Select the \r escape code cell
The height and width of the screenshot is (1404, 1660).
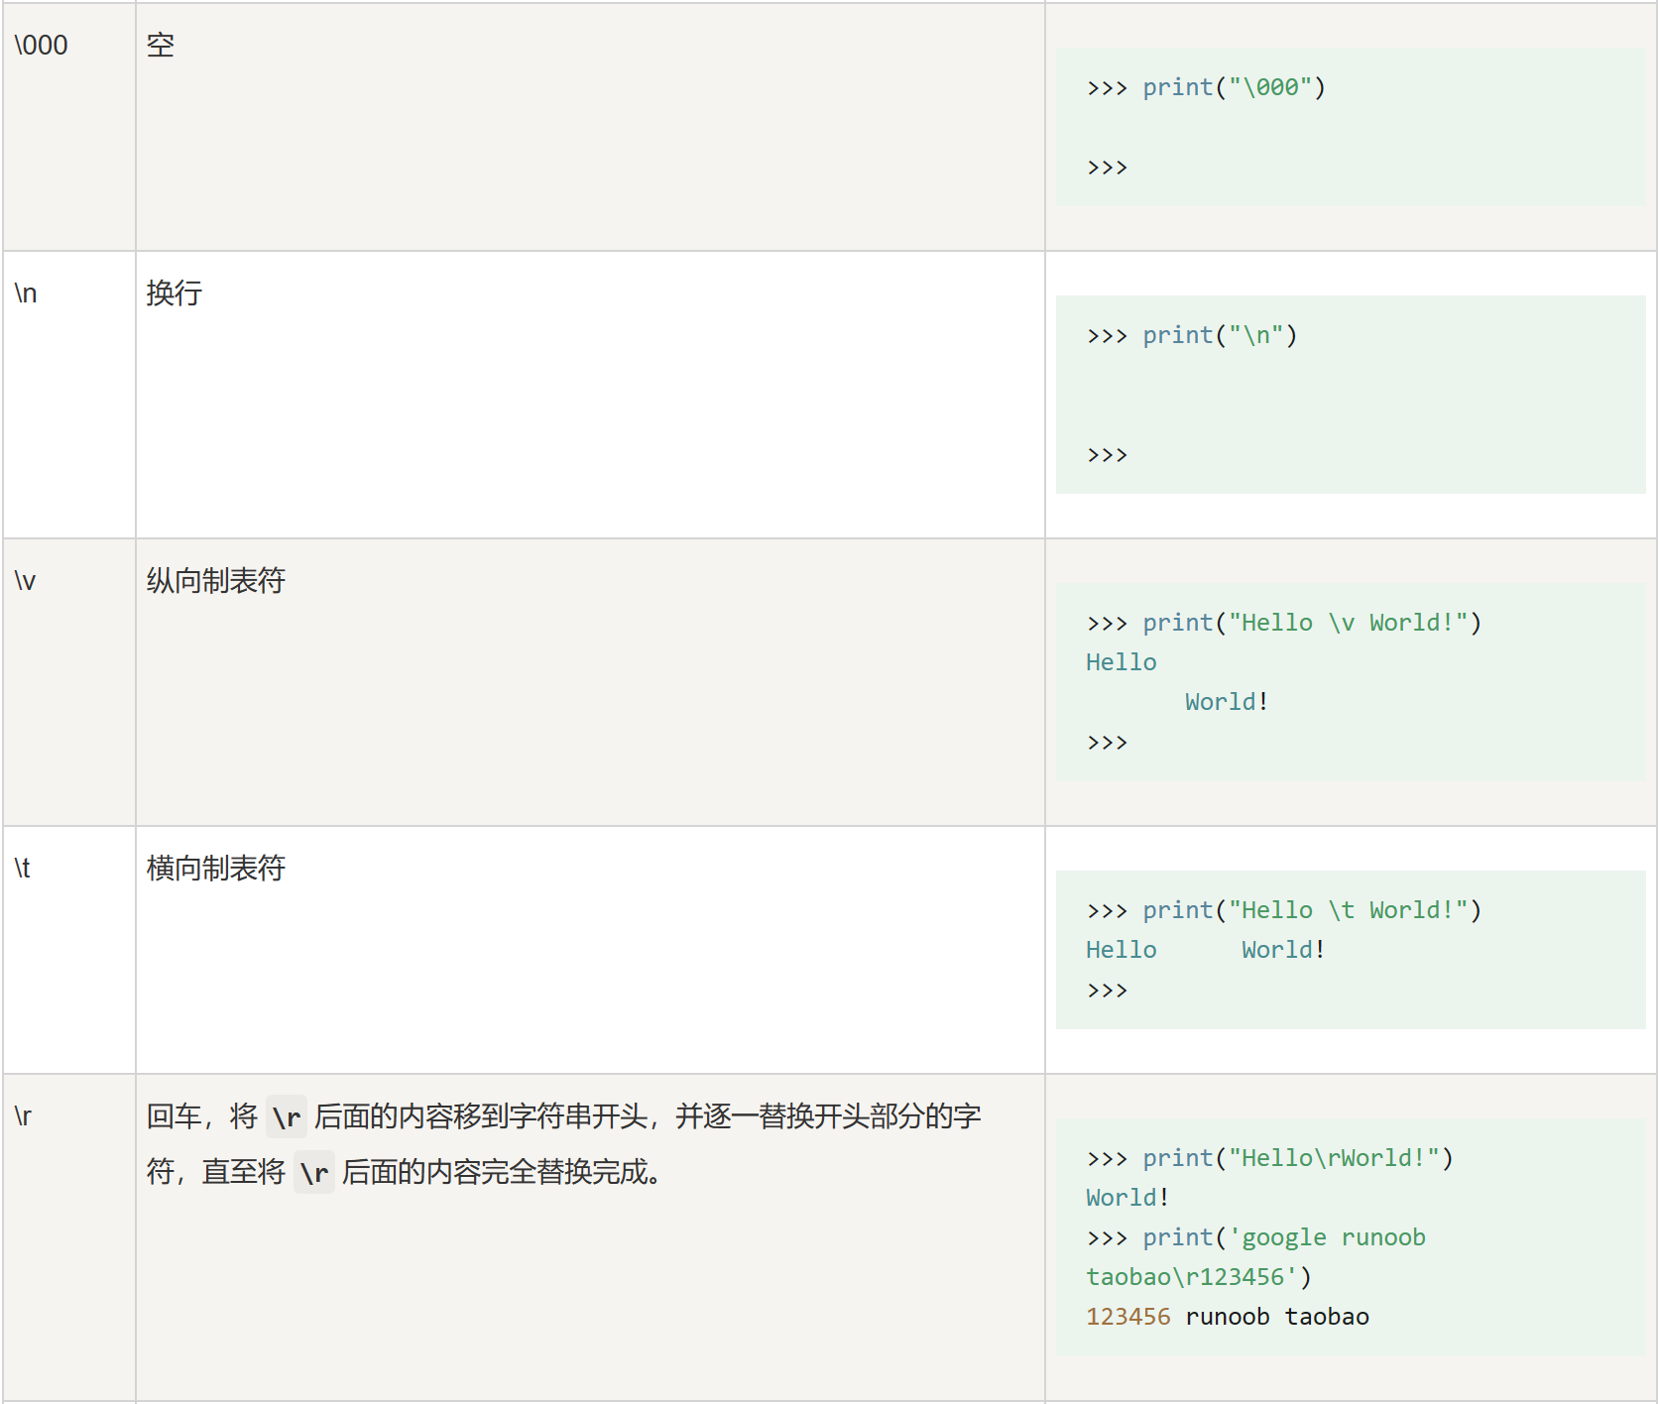click(x=69, y=1237)
